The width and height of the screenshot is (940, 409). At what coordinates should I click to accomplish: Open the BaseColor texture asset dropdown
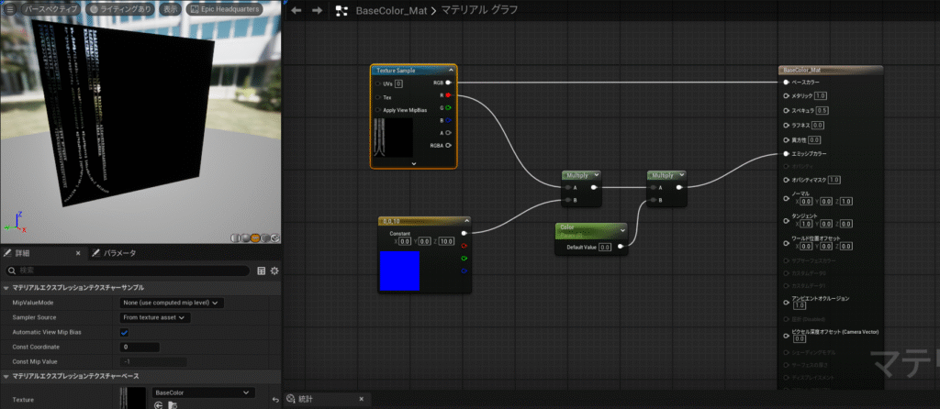203,392
